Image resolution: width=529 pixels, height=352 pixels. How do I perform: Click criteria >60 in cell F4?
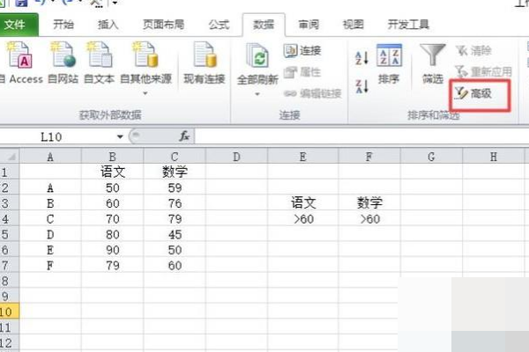[x=369, y=219]
